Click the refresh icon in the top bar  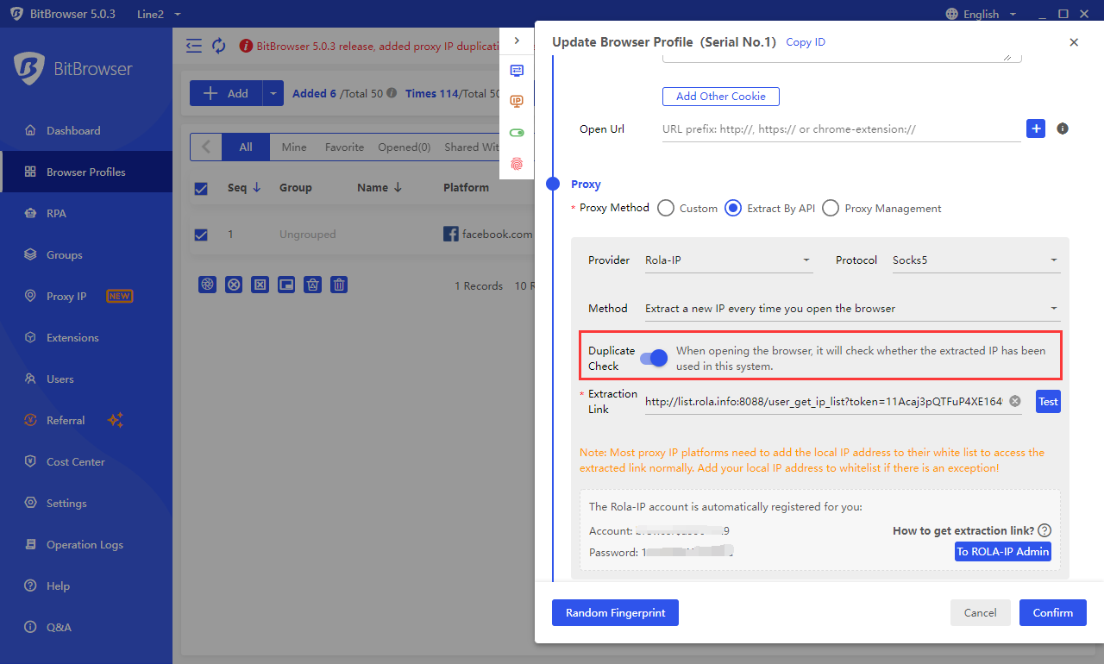point(219,46)
